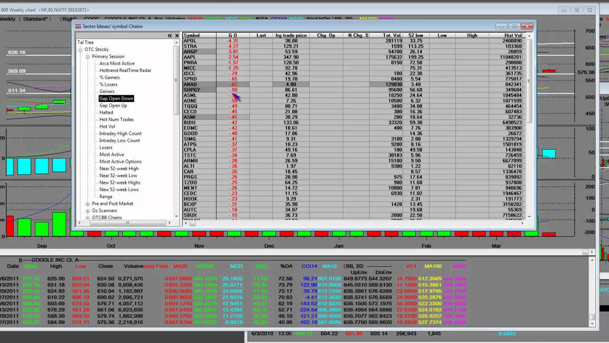Select the SHPGY symbol row
The width and height of the screenshot is (609, 343).
coord(192,90)
